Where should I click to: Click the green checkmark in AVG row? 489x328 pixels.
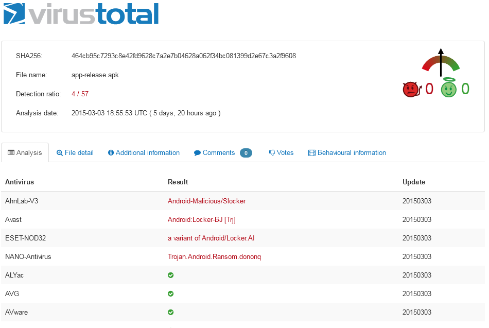(170, 294)
